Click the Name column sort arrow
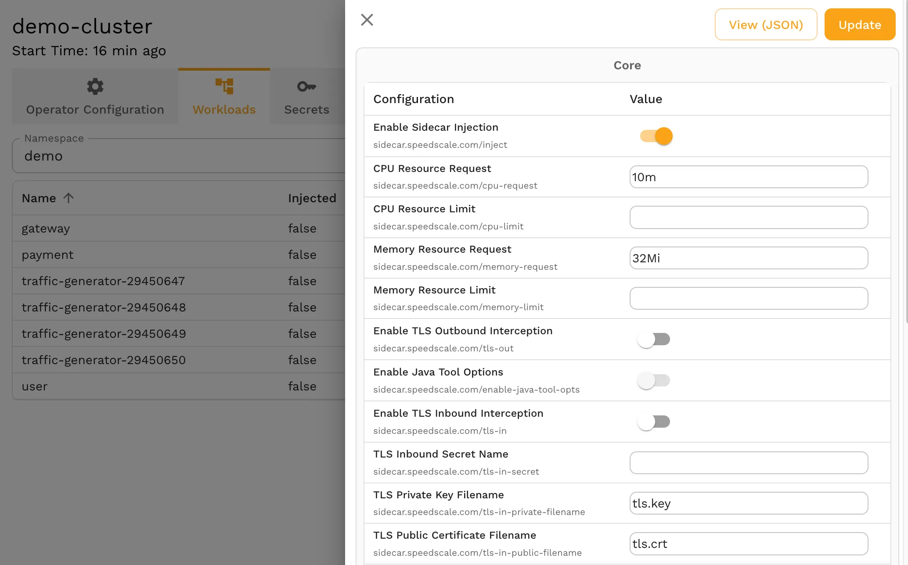The height and width of the screenshot is (565, 908). [x=68, y=198]
